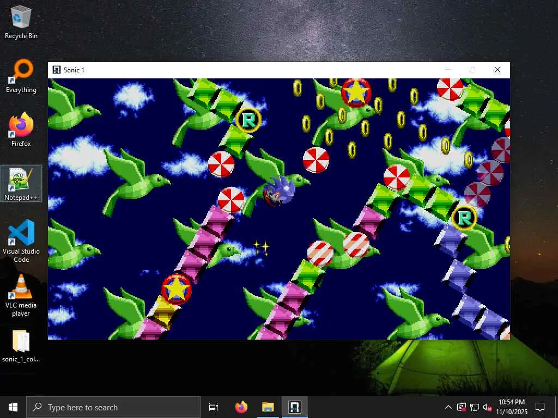Click the Sonic 1 taskbar button
This screenshot has width=558, height=418.
pos(295,407)
